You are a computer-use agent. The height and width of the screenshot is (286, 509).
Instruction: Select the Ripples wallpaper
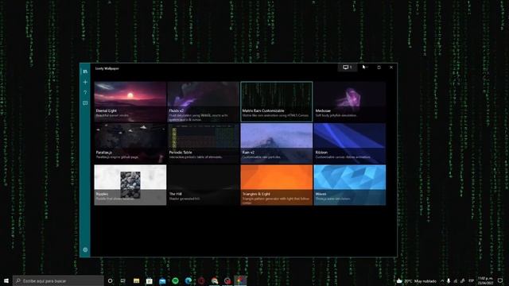(x=130, y=185)
